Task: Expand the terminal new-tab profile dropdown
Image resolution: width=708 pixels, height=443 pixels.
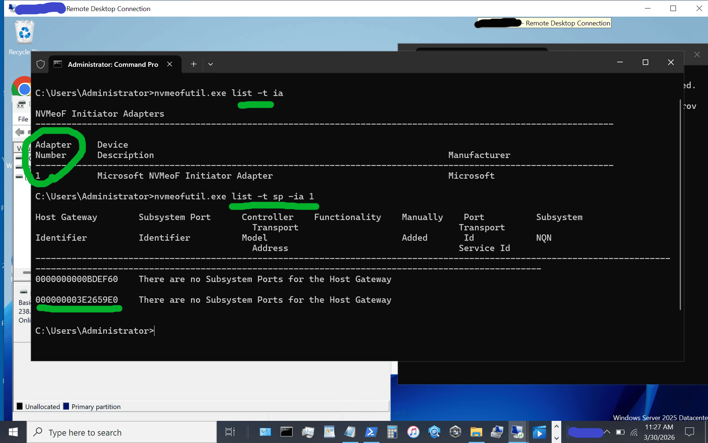Action: pos(211,64)
